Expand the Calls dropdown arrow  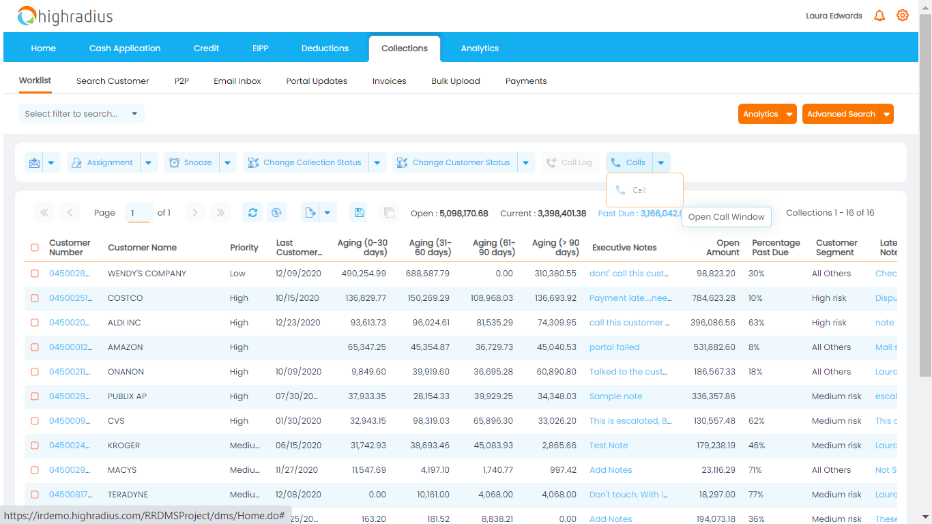(660, 162)
